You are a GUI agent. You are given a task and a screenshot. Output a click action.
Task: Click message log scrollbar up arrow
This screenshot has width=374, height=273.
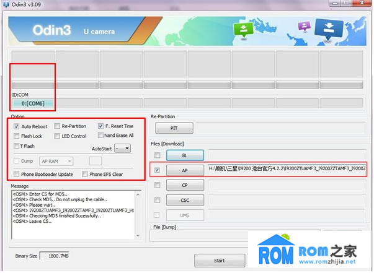coord(138,194)
